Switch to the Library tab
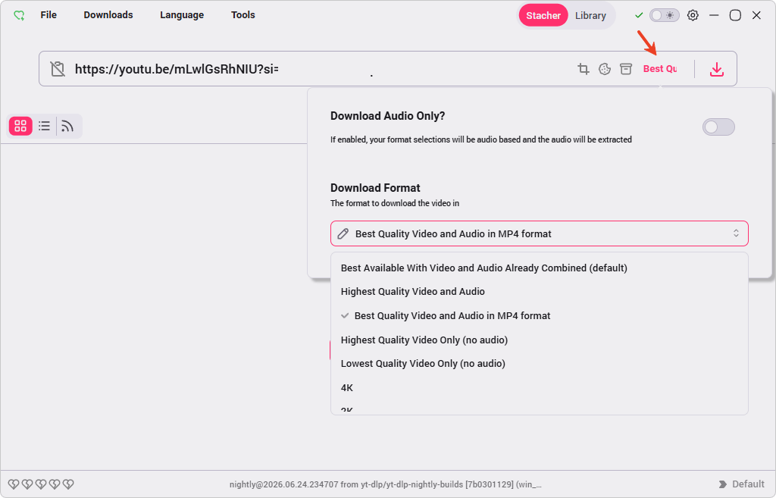This screenshot has height=498, width=776. tap(590, 15)
